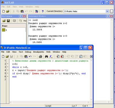Open Debug menu in editor window
Viewport: 115px width, 108px height.
(x=28, y=52)
